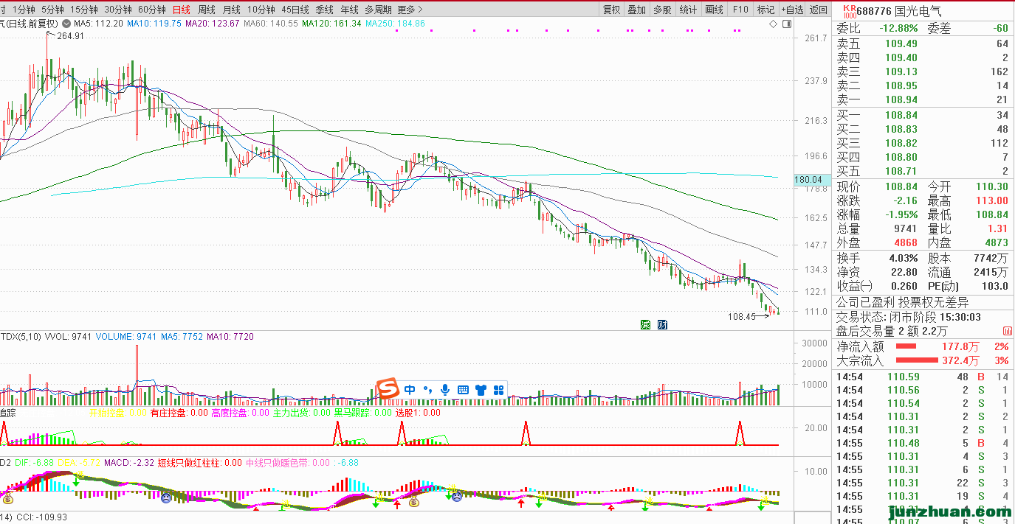This screenshot has width=1015, height=524.
Task: Select the 45日线 chart tab
Action: pyautogui.click(x=296, y=10)
